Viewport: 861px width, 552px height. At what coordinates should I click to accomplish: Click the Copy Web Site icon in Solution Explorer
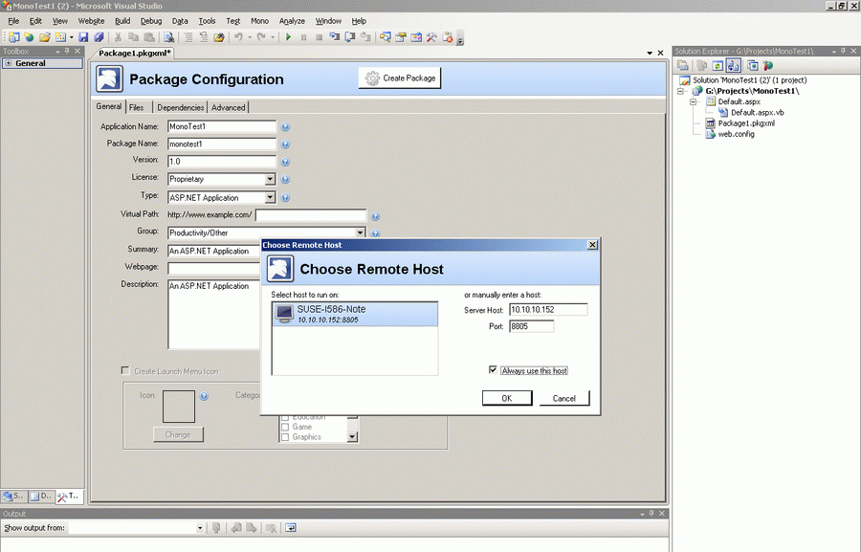tap(753, 65)
